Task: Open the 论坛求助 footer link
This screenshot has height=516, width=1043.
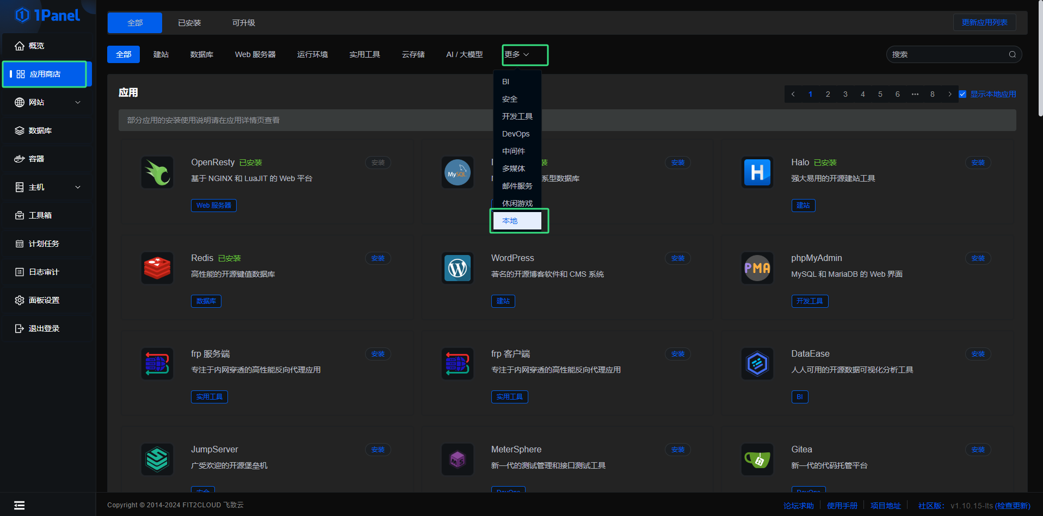Action: 798,506
